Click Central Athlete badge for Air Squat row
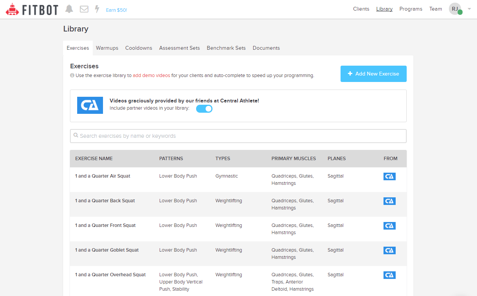477x296 pixels. [389, 176]
